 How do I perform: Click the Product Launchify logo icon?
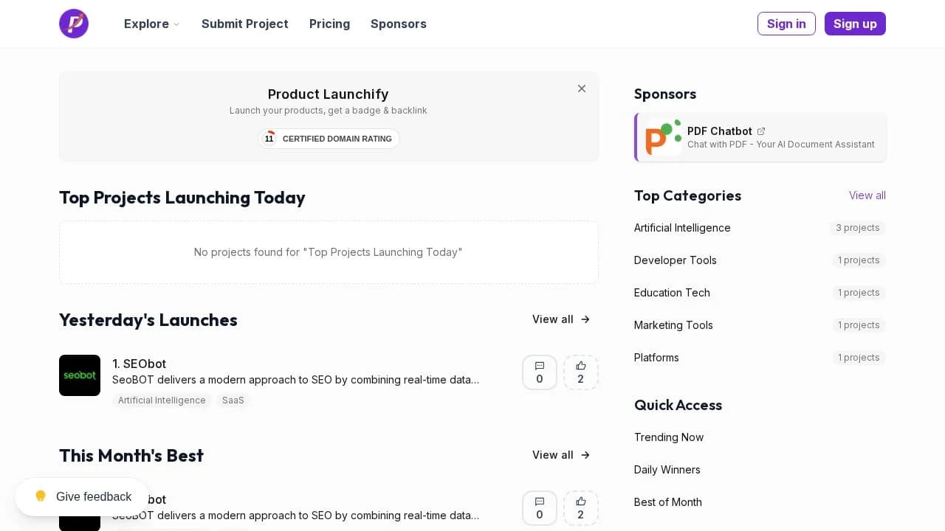click(74, 24)
